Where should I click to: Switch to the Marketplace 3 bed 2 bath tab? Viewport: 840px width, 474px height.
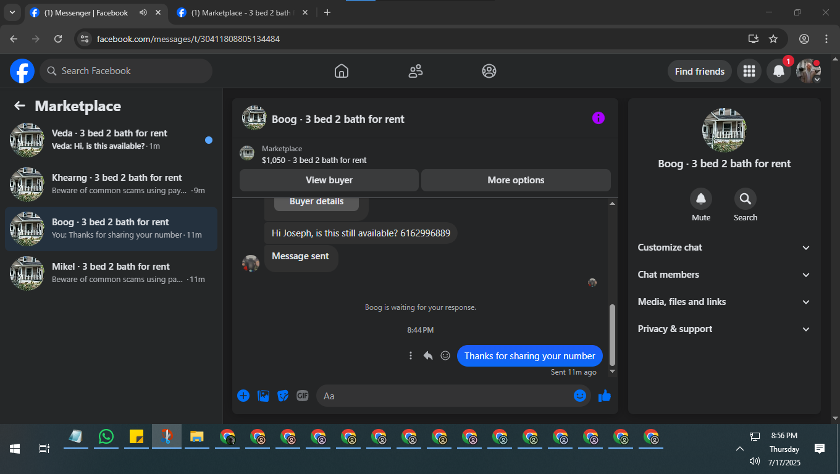[x=241, y=12]
